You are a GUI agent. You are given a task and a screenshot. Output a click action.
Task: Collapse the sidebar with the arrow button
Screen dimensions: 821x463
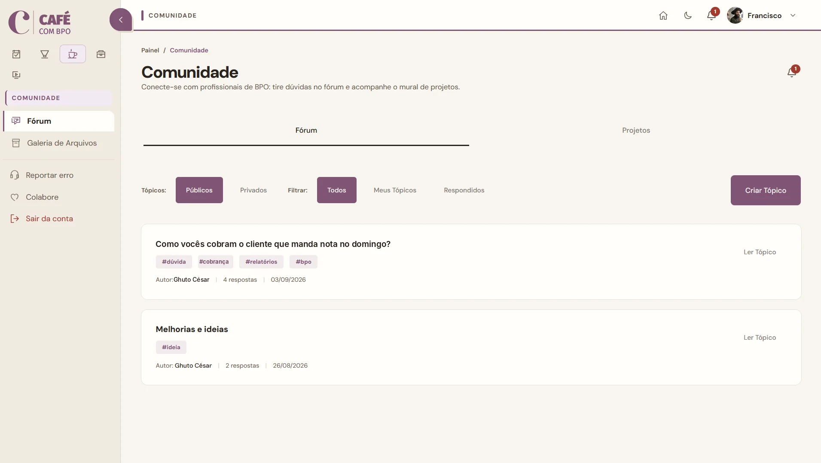coord(121,20)
